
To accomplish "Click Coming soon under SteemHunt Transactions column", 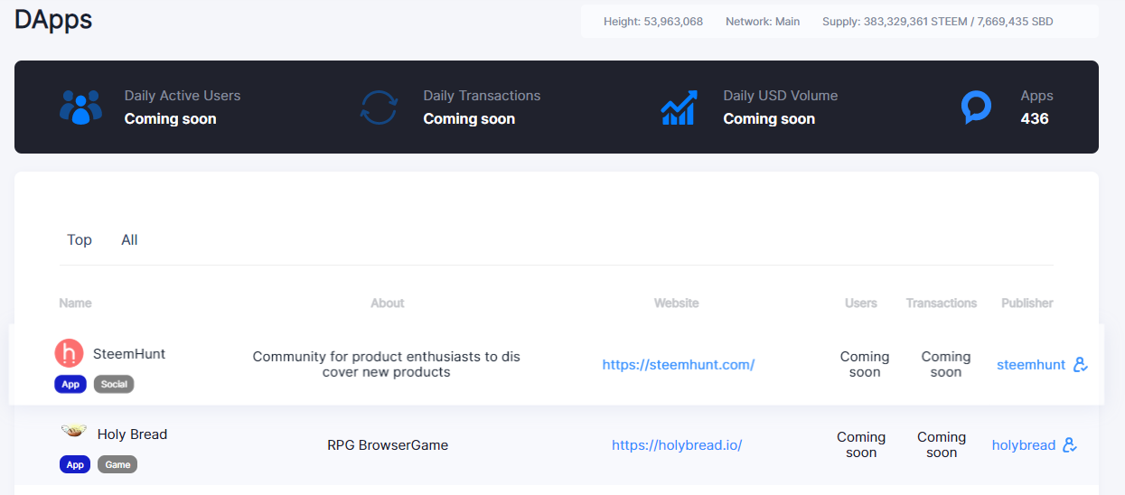I will coord(946,364).
